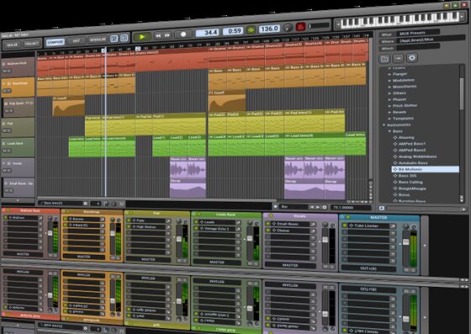Screen dimensions: 471x334
Task: Open editor arrow for Basses slot
Action: click(x=103, y=219)
